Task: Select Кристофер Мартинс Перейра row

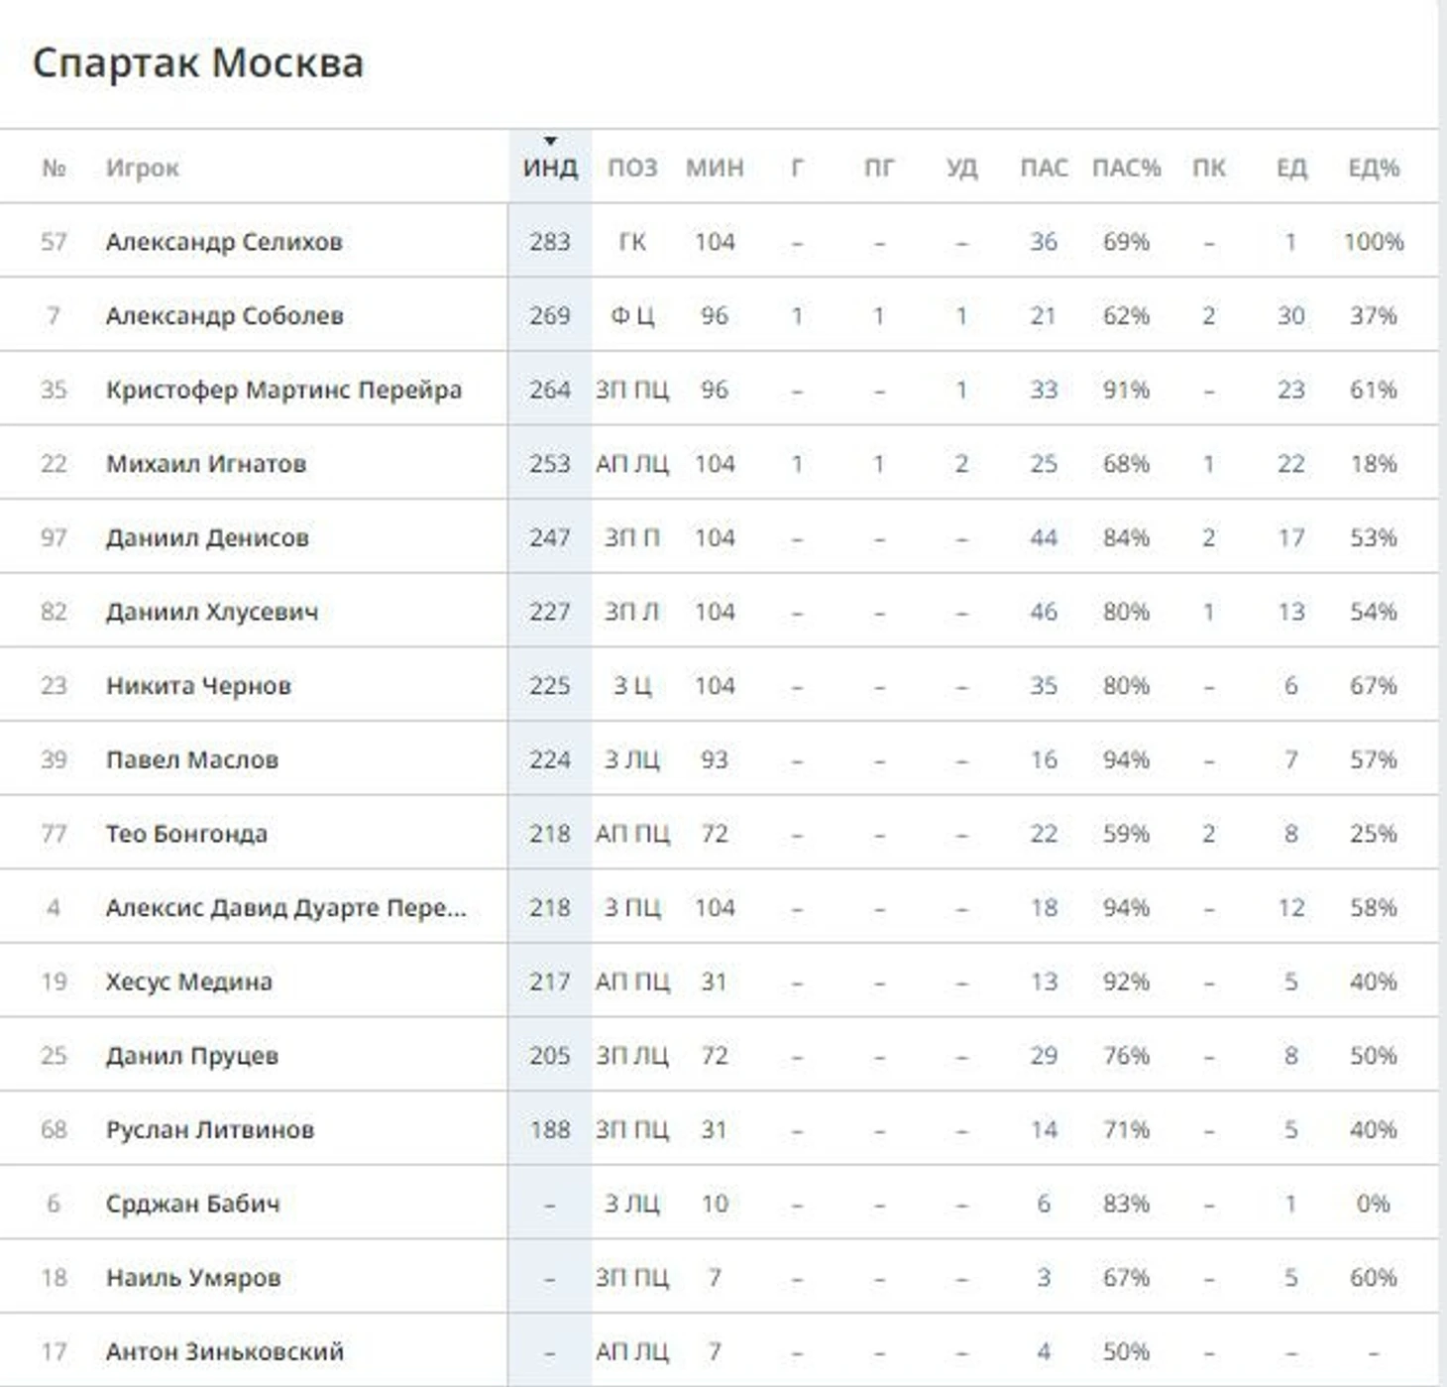Action: point(283,390)
